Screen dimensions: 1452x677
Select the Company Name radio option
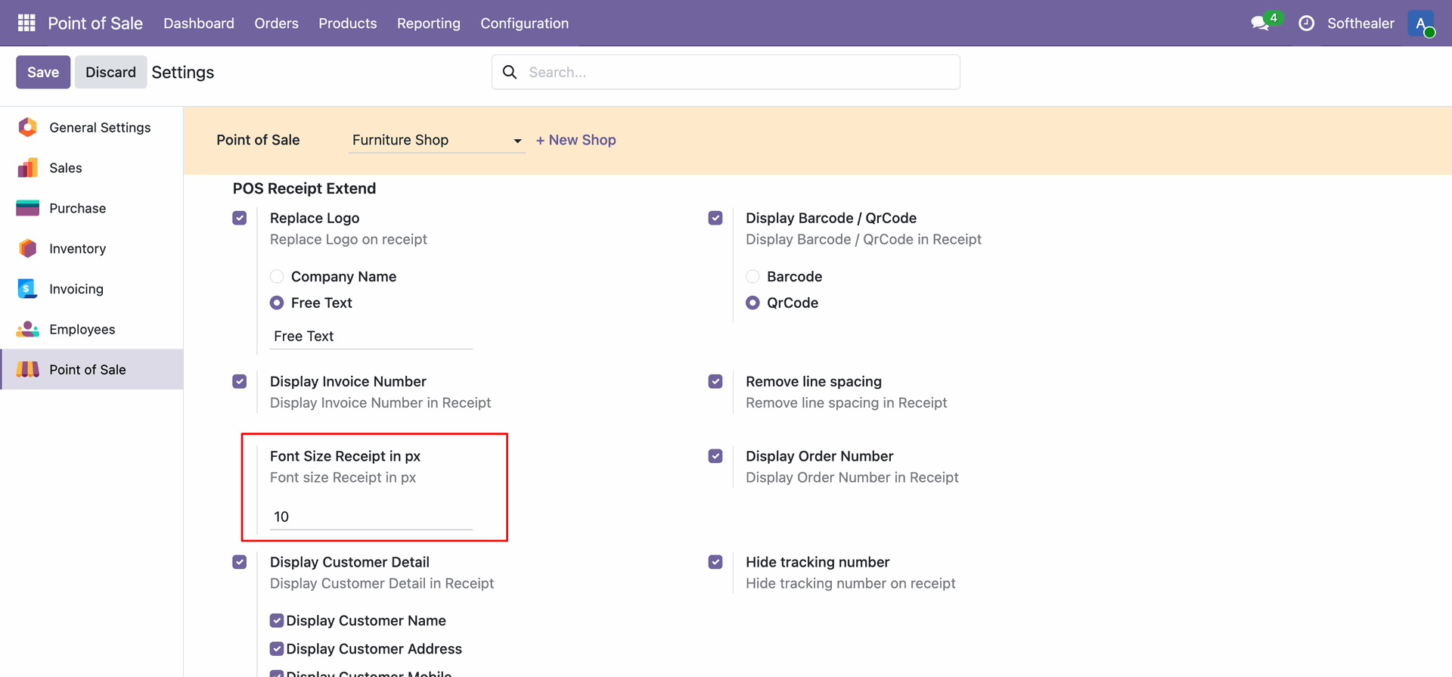(x=277, y=277)
